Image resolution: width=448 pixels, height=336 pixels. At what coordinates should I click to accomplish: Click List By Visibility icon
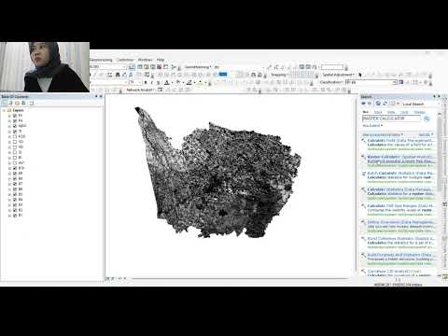(x=17, y=103)
